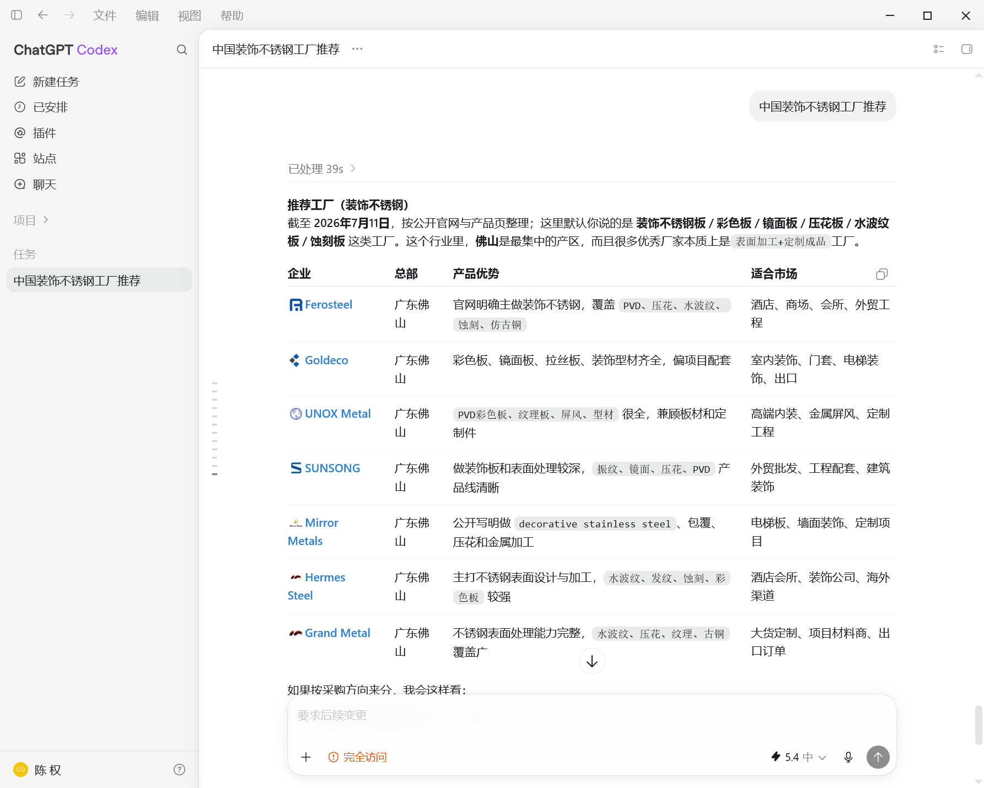Click the plus attach icon
The height and width of the screenshot is (788, 984).
[306, 757]
